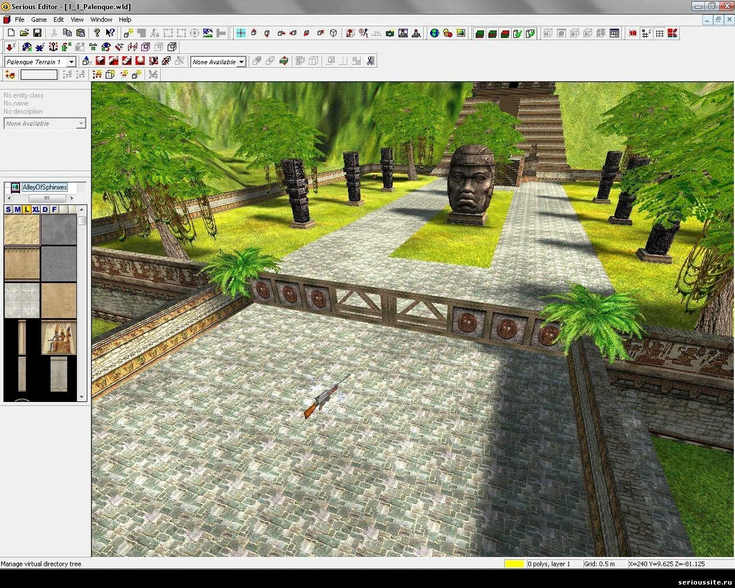
Task: Click the crossed tools icon in bottom toolbar row
Action: (153, 75)
